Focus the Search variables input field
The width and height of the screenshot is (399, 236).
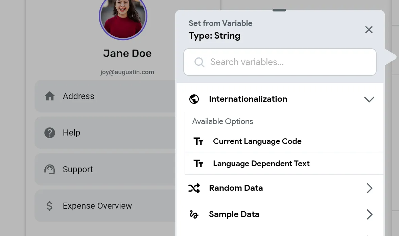pos(280,62)
